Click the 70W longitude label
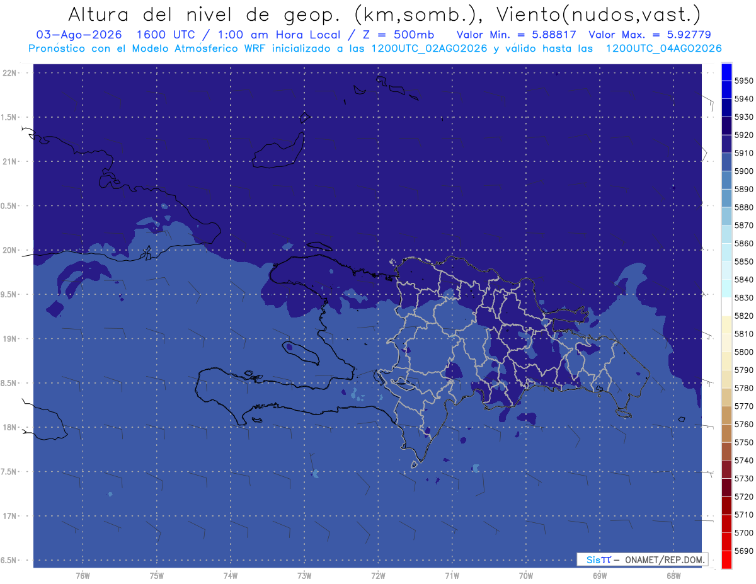756x584 pixels. (x=525, y=575)
